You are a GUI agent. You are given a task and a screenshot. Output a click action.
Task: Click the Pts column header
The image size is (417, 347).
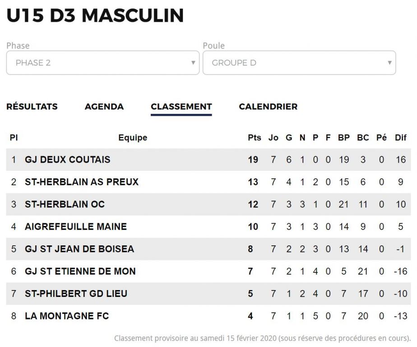(254, 138)
